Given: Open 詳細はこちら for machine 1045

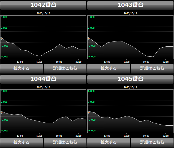Looking at the screenshot, I should click(x=152, y=142).
